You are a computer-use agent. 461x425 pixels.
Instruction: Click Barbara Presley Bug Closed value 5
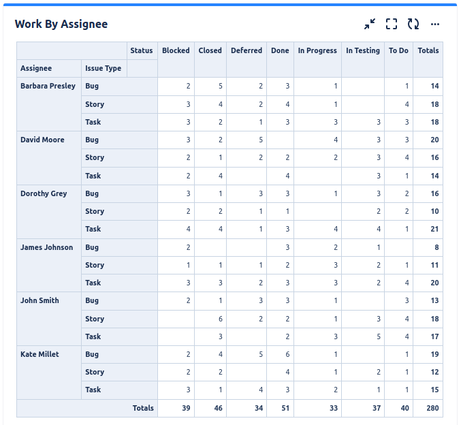pos(210,86)
